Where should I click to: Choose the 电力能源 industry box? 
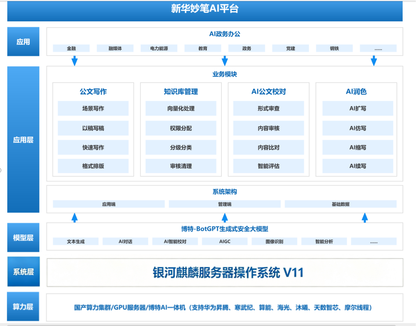coord(159,48)
